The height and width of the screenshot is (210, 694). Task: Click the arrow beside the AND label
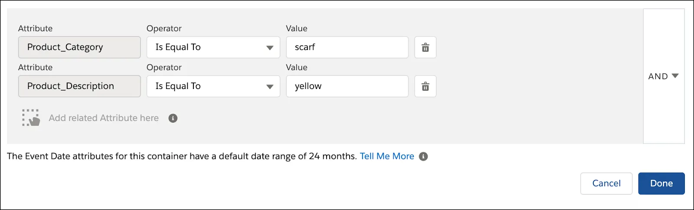tap(675, 76)
